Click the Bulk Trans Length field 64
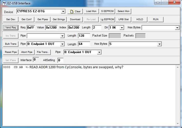 pos(84,44)
